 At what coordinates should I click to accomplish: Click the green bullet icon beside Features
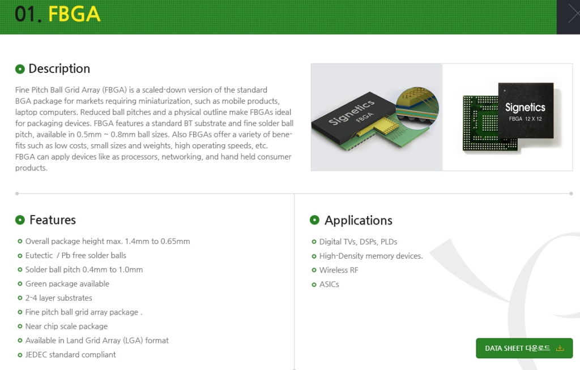coord(20,220)
